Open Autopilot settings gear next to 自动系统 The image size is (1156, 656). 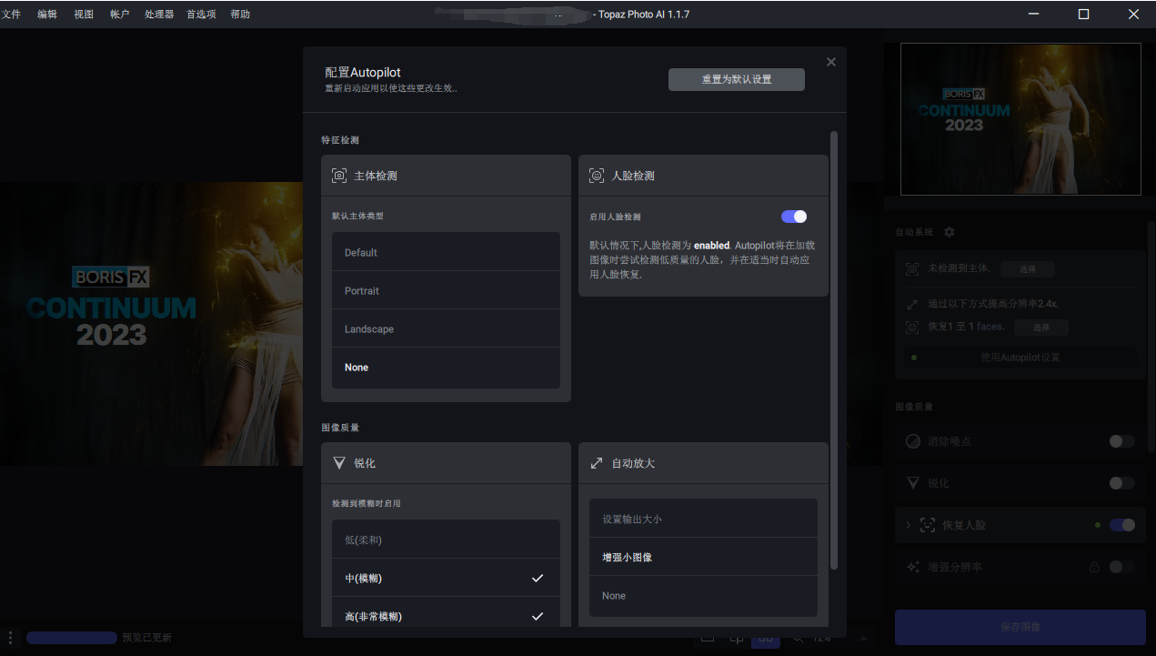pos(950,232)
